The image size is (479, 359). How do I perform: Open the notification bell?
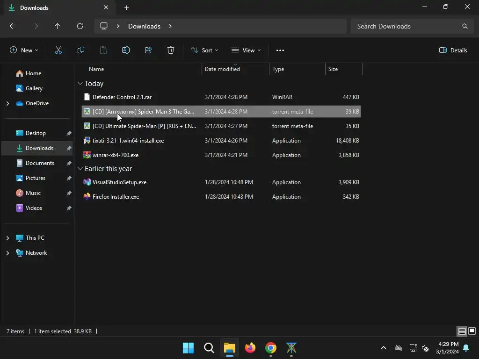(x=466, y=348)
